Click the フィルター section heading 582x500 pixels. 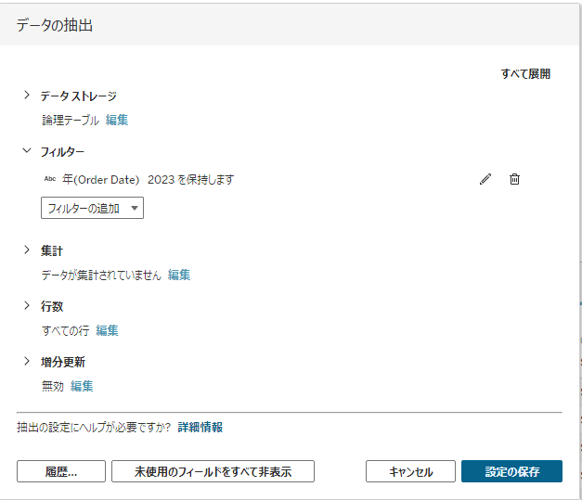click(x=62, y=152)
